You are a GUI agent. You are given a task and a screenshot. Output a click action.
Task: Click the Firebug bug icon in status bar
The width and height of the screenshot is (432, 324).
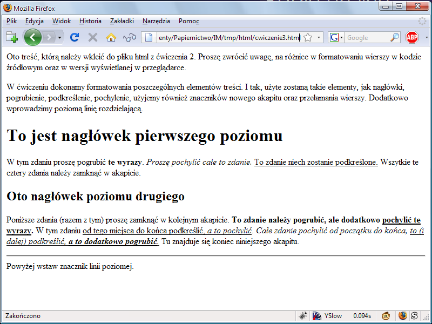pyautogui.click(x=303, y=316)
